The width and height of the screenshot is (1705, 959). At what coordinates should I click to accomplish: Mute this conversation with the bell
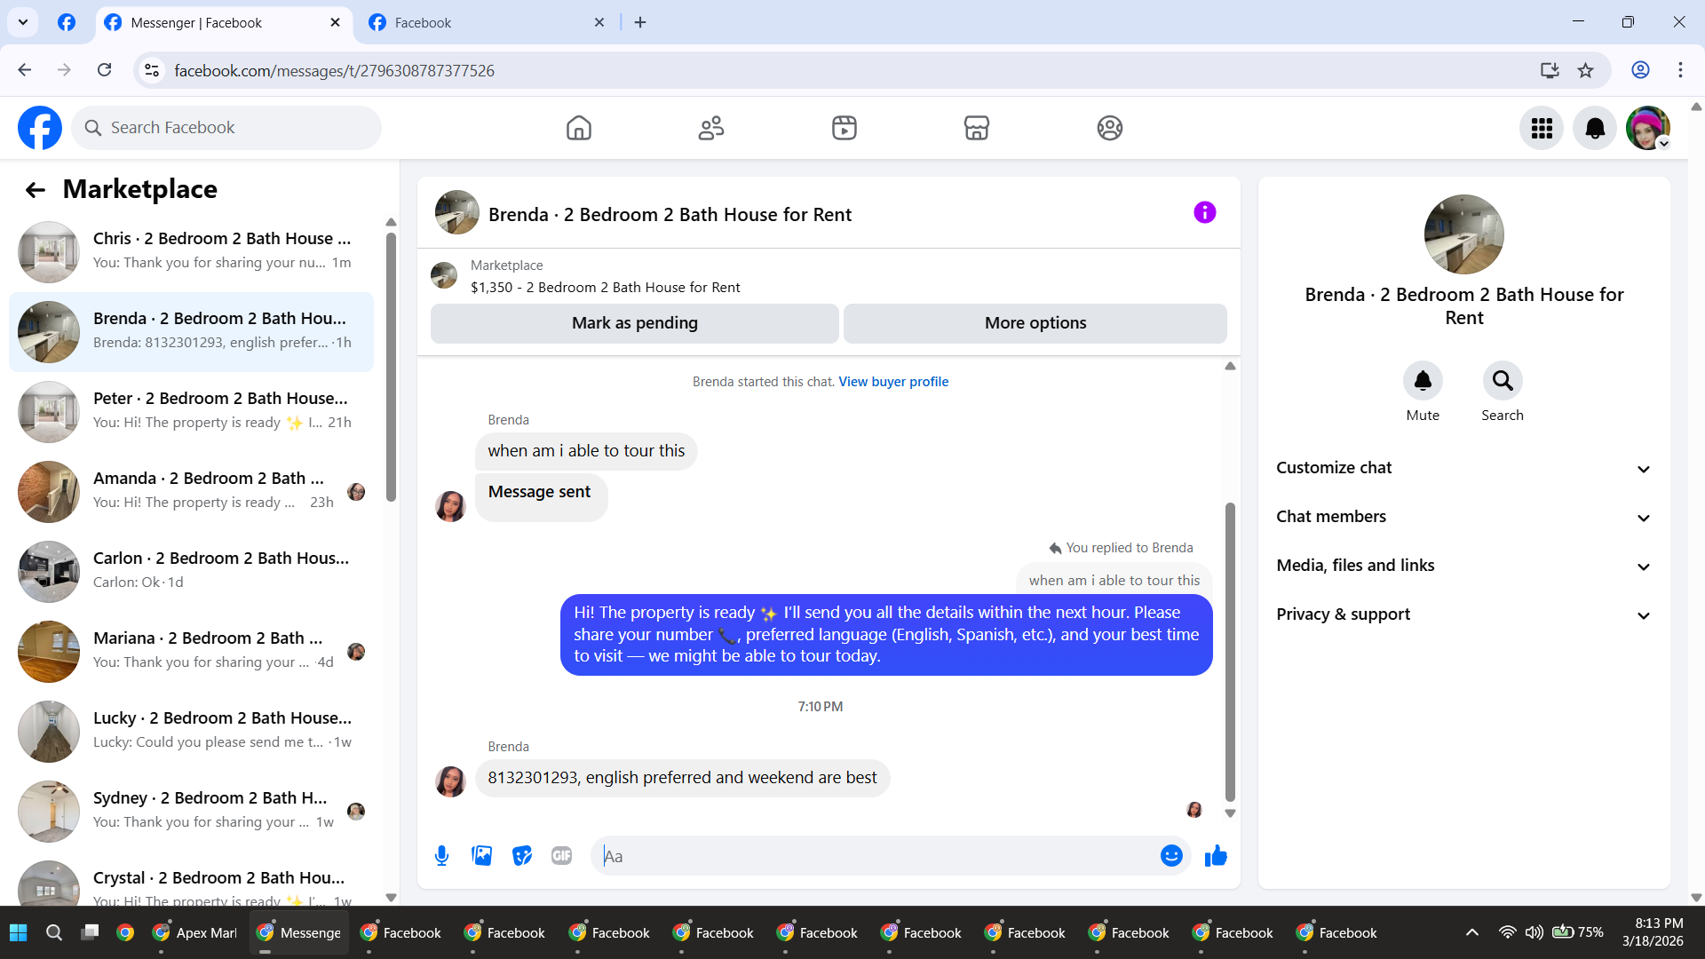tap(1422, 382)
